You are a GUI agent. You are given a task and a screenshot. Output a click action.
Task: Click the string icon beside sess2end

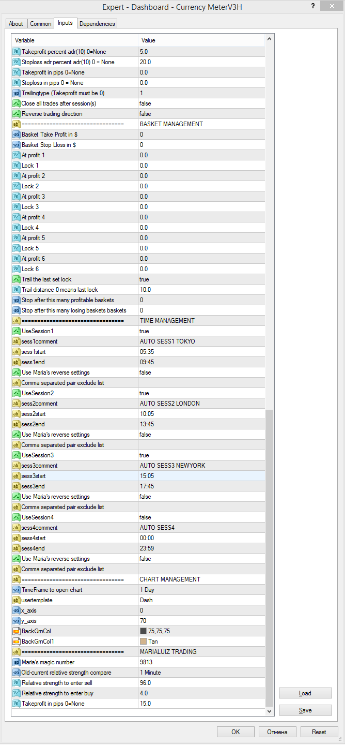(17, 424)
